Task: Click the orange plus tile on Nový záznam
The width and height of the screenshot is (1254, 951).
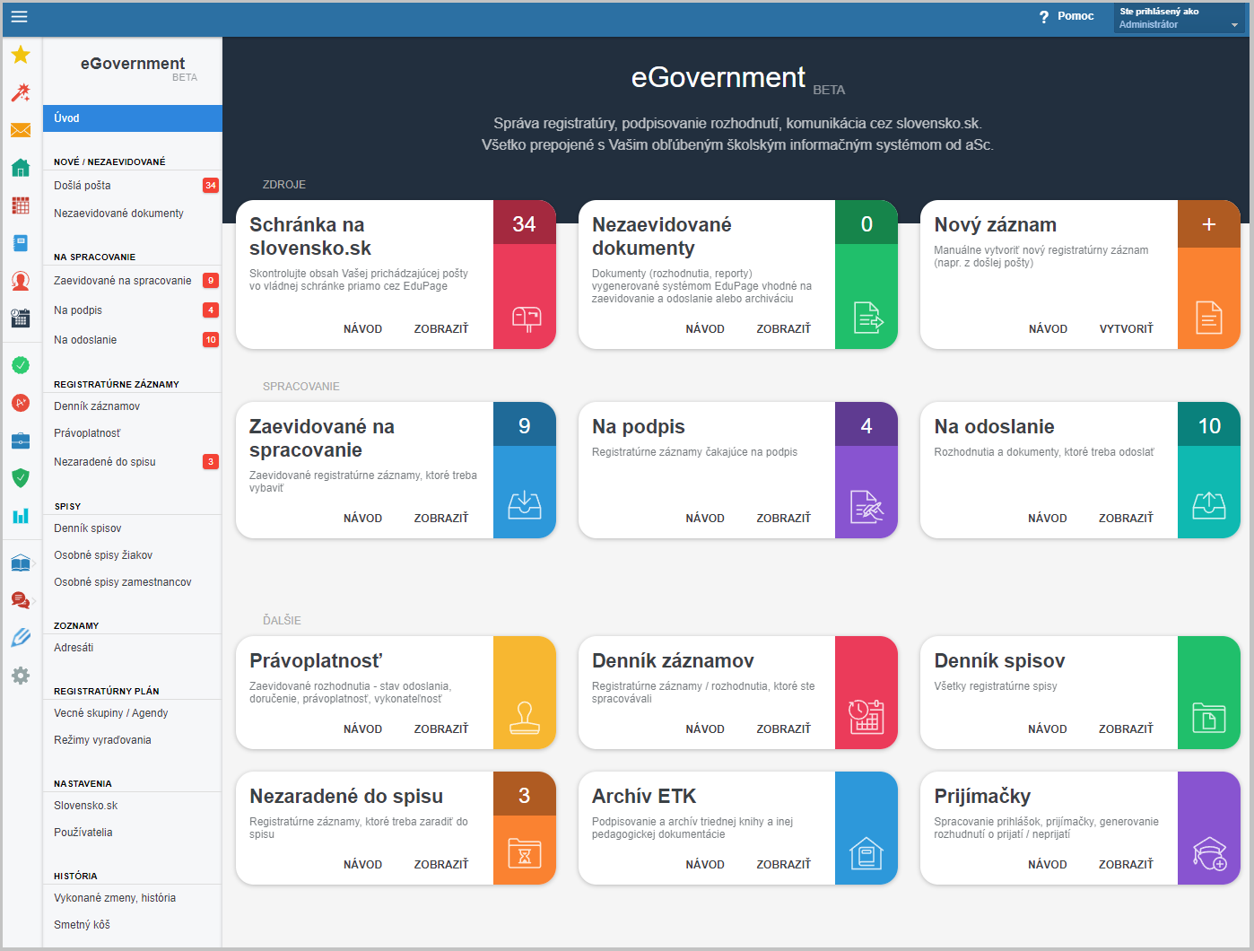Action: click(1208, 224)
